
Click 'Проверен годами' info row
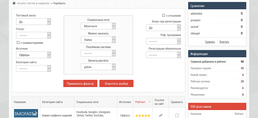pyautogui.click(x=217, y=68)
